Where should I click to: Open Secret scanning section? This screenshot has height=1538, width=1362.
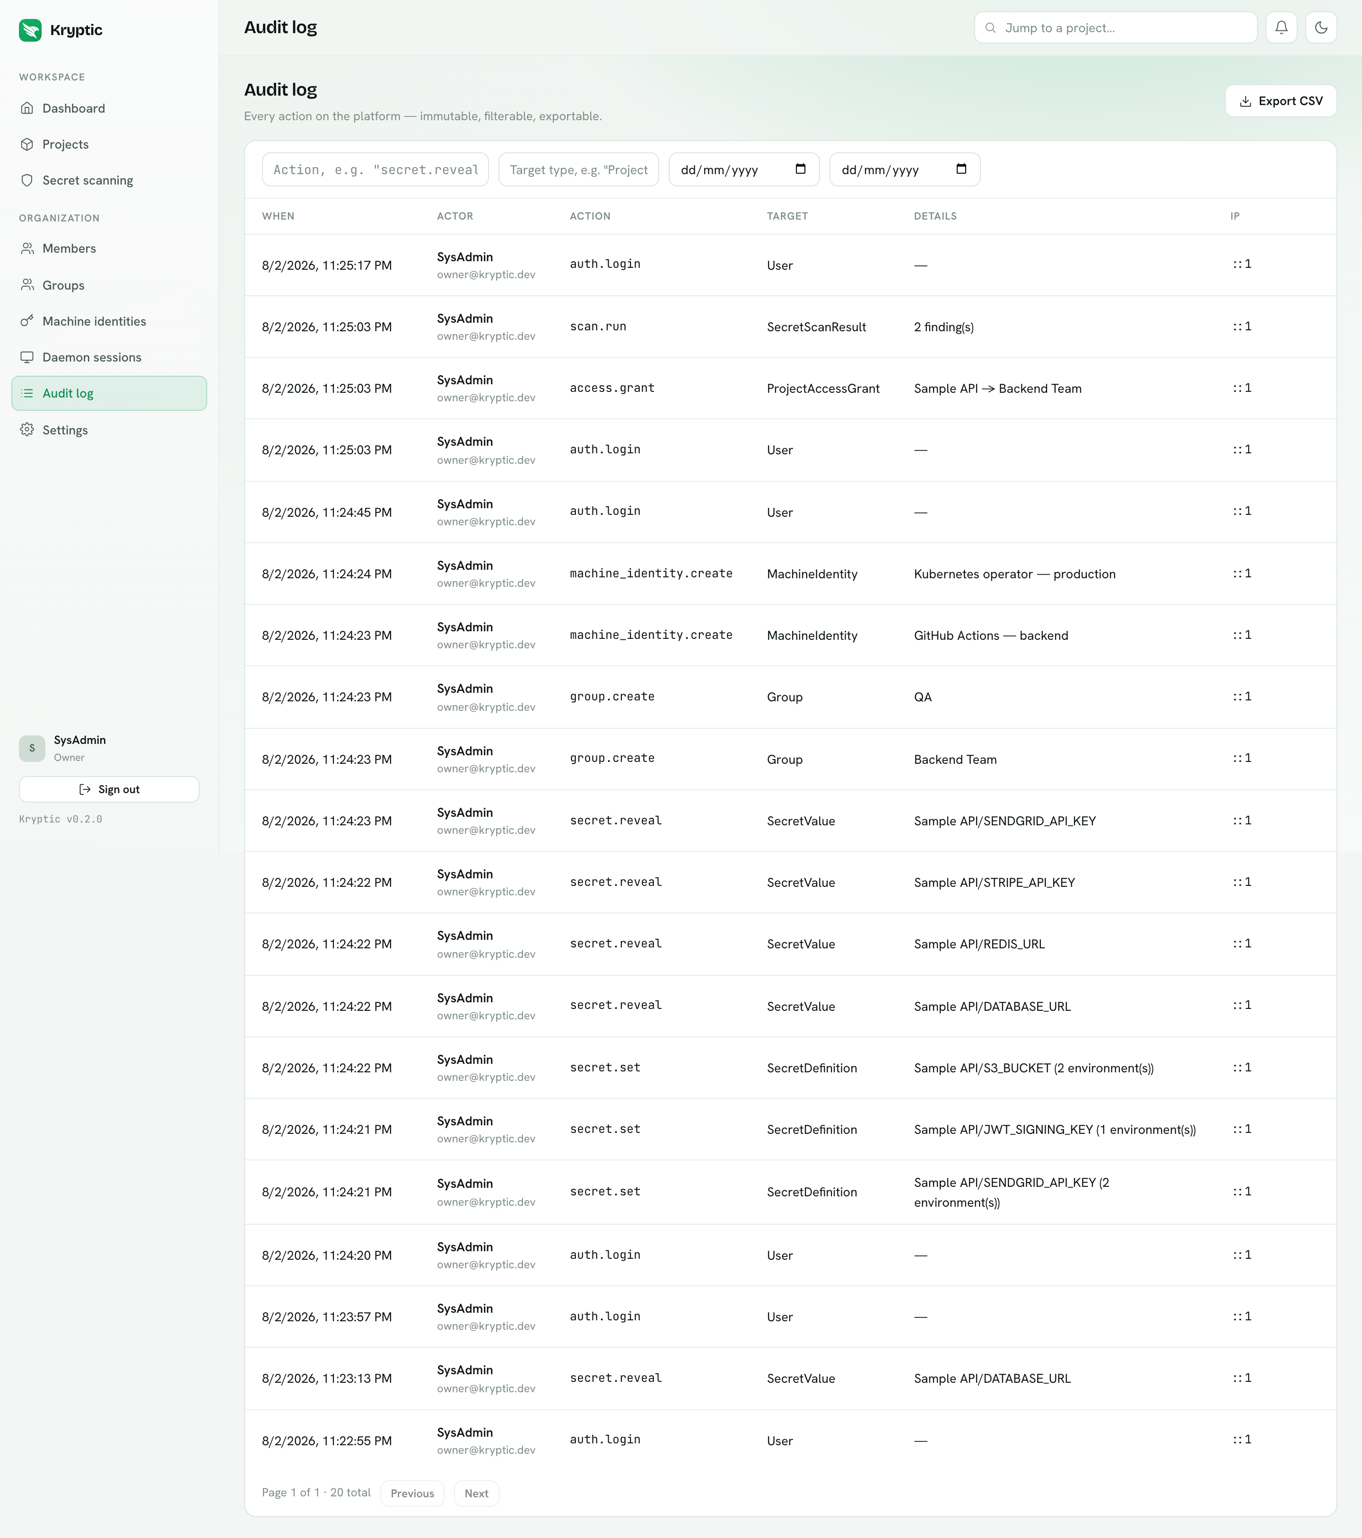109,181
